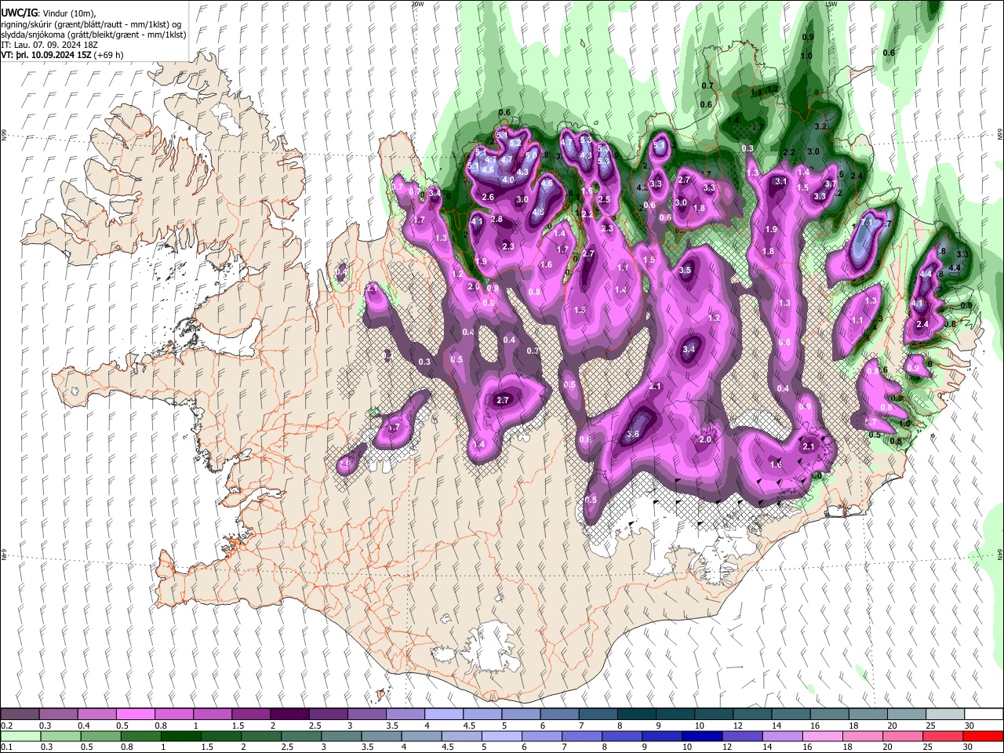The width and height of the screenshot is (1004, 753).
Task: Select the bottom scale deep blue swatch between 10 and 12
Action: 700,737
